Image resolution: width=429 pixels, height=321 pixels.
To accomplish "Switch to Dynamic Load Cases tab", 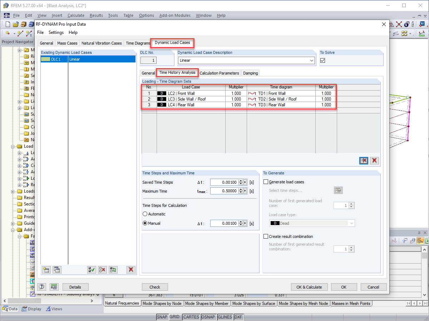I will pos(172,42).
